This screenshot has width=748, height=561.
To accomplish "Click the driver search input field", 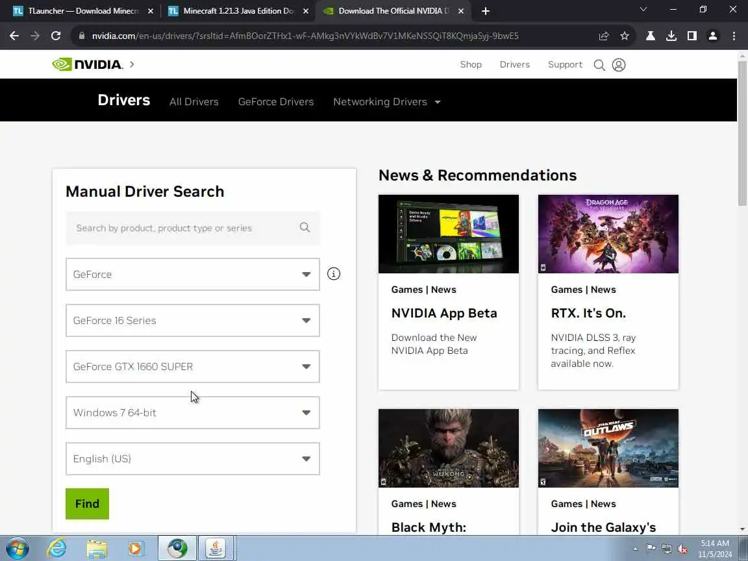I will (x=193, y=228).
